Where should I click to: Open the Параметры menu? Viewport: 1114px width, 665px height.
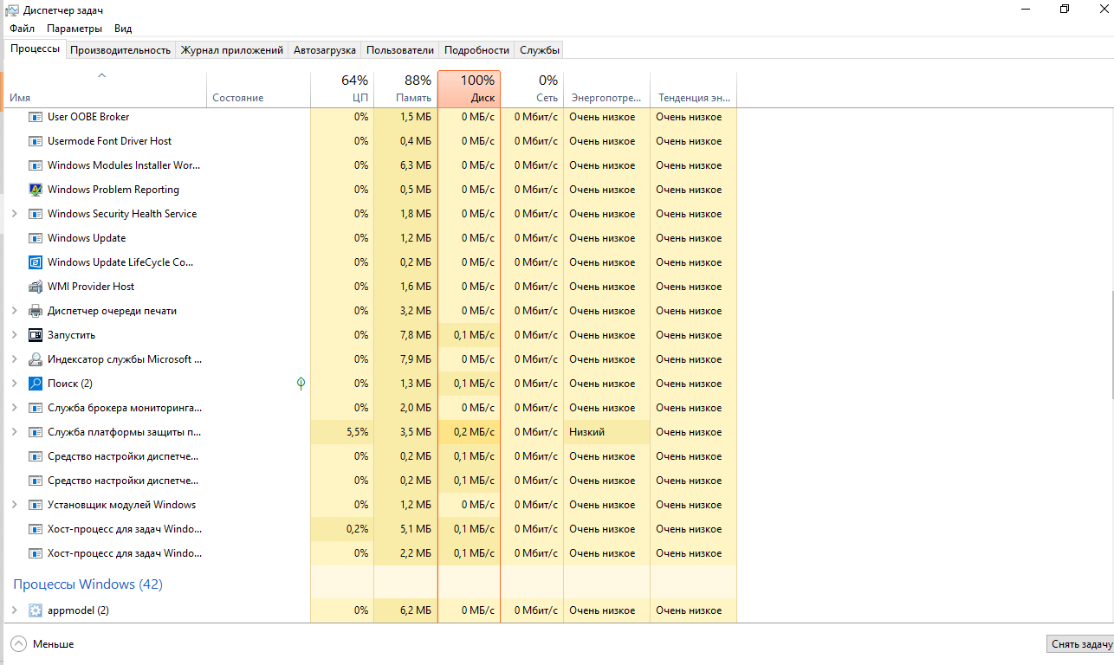pyautogui.click(x=74, y=28)
